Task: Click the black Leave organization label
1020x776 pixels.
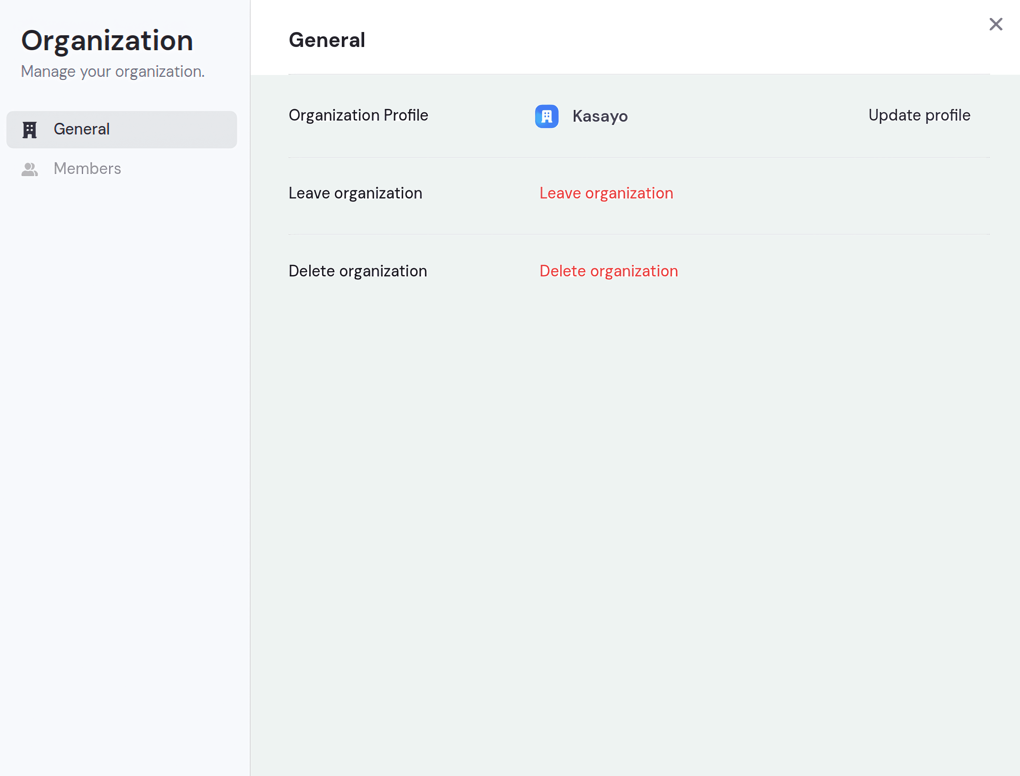Action: click(355, 193)
